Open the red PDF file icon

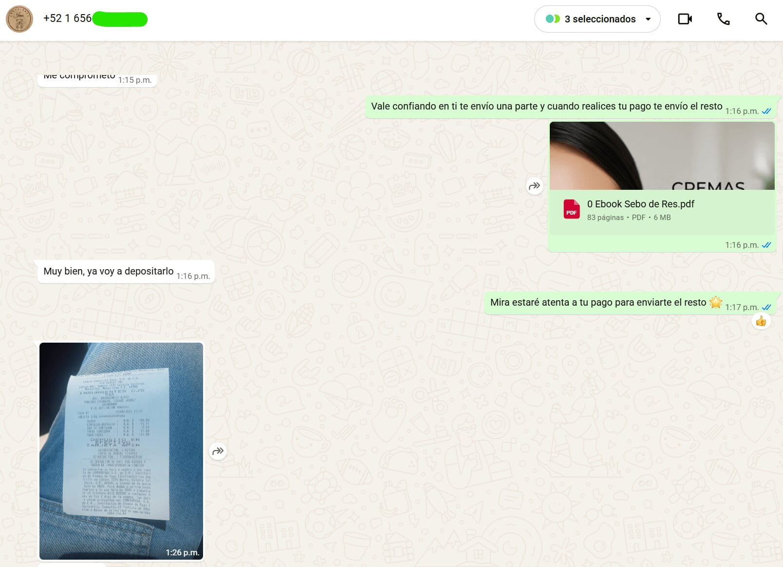pos(572,209)
